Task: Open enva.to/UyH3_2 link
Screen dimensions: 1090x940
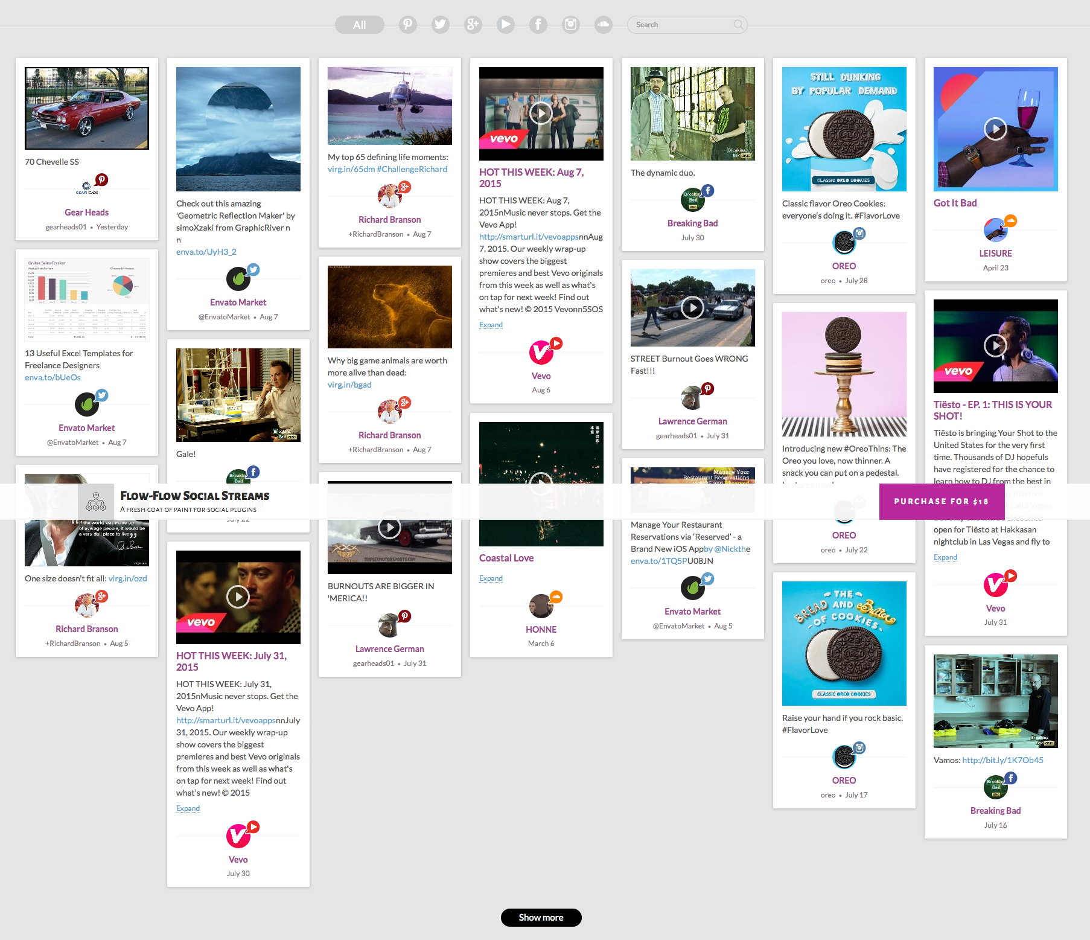Action: coord(206,252)
